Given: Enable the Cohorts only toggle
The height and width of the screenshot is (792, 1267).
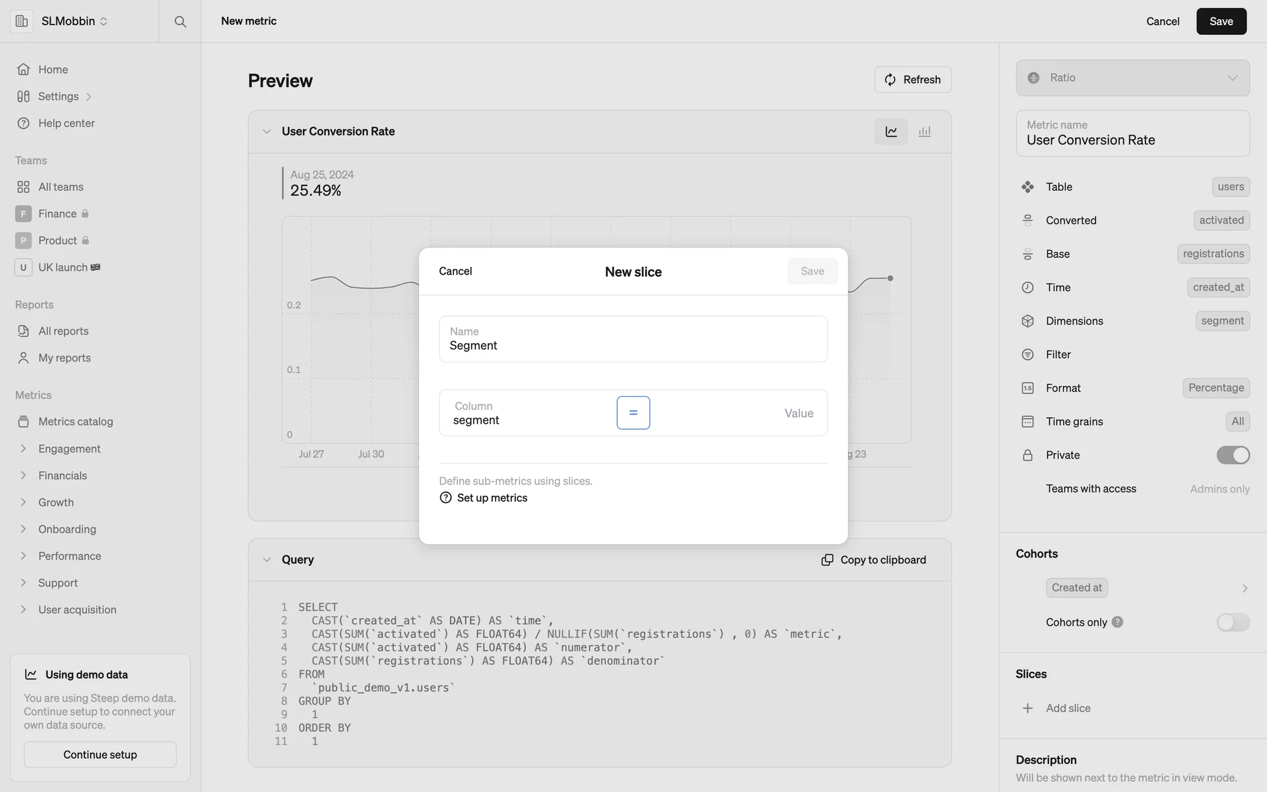Looking at the screenshot, I should click(x=1233, y=622).
